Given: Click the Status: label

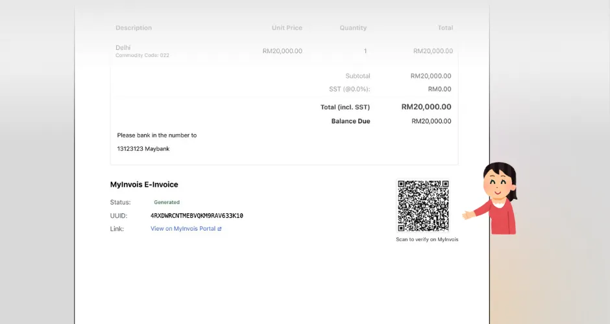Looking at the screenshot, I should click(x=120, y=202).
